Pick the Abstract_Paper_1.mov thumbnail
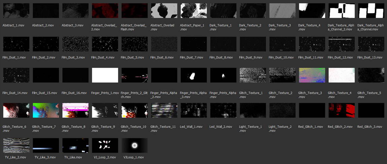Image resolution: width=387 pixels, height=164 pixels. 194,11
